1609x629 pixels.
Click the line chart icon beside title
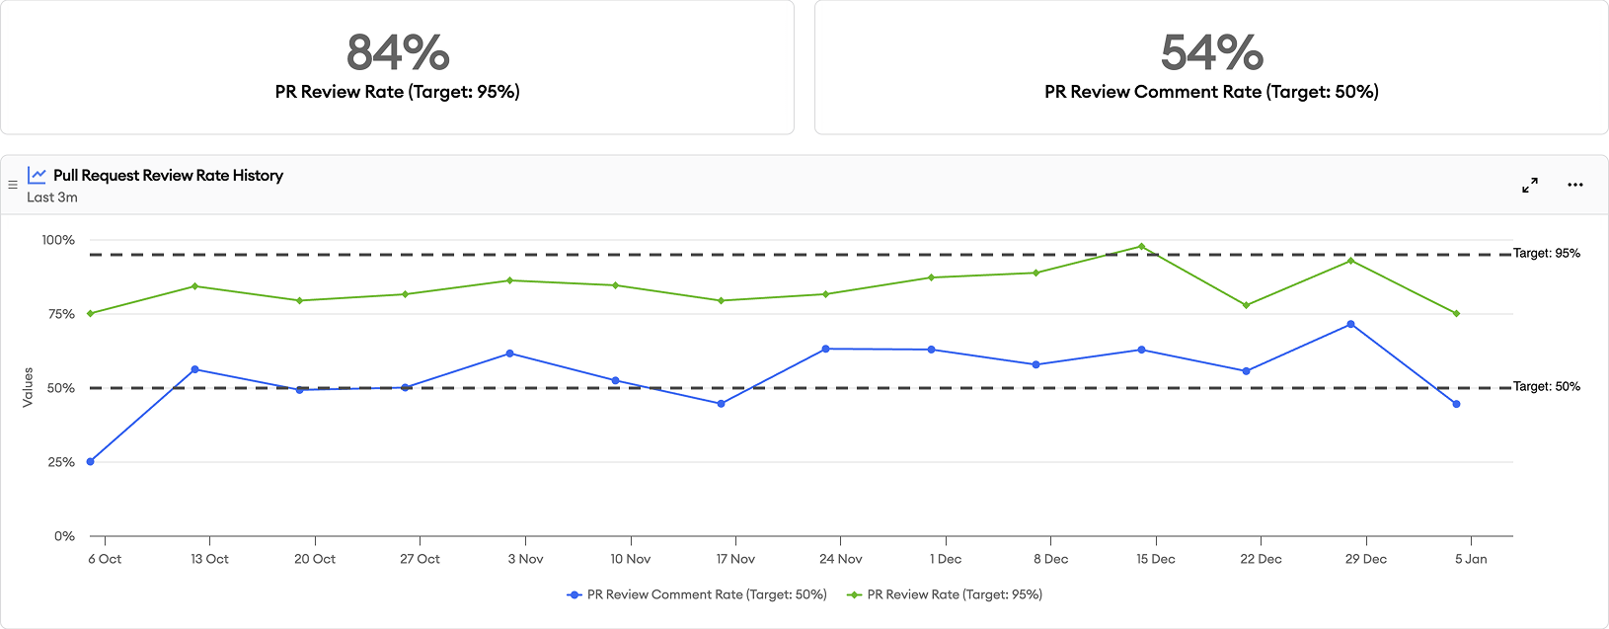(37, 175)
